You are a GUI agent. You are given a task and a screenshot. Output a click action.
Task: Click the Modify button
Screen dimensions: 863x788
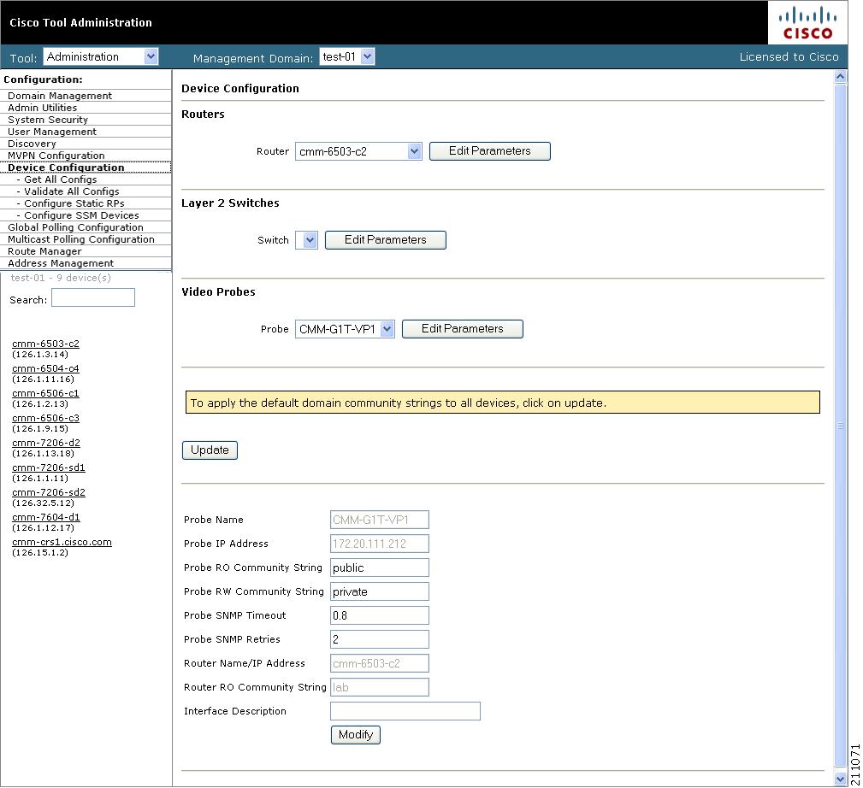(x=355, y=734)
